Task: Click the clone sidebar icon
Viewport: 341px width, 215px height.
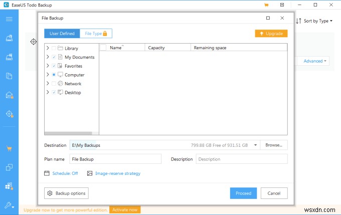Action: [x=9, y=167]
